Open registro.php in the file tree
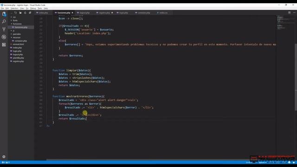 (18, 61)
